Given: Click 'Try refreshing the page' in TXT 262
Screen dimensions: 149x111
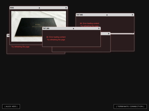Looking at the screenshot, I should (x=89, y=26).
